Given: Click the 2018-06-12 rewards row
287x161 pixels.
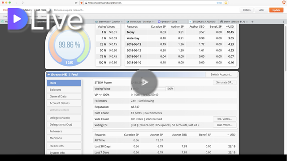Looking at the screenshot, I should (180, 51).
